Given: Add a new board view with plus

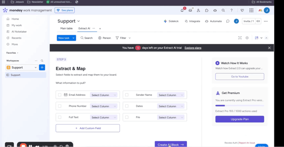Looking at the screenshot, I should point(100,29).
